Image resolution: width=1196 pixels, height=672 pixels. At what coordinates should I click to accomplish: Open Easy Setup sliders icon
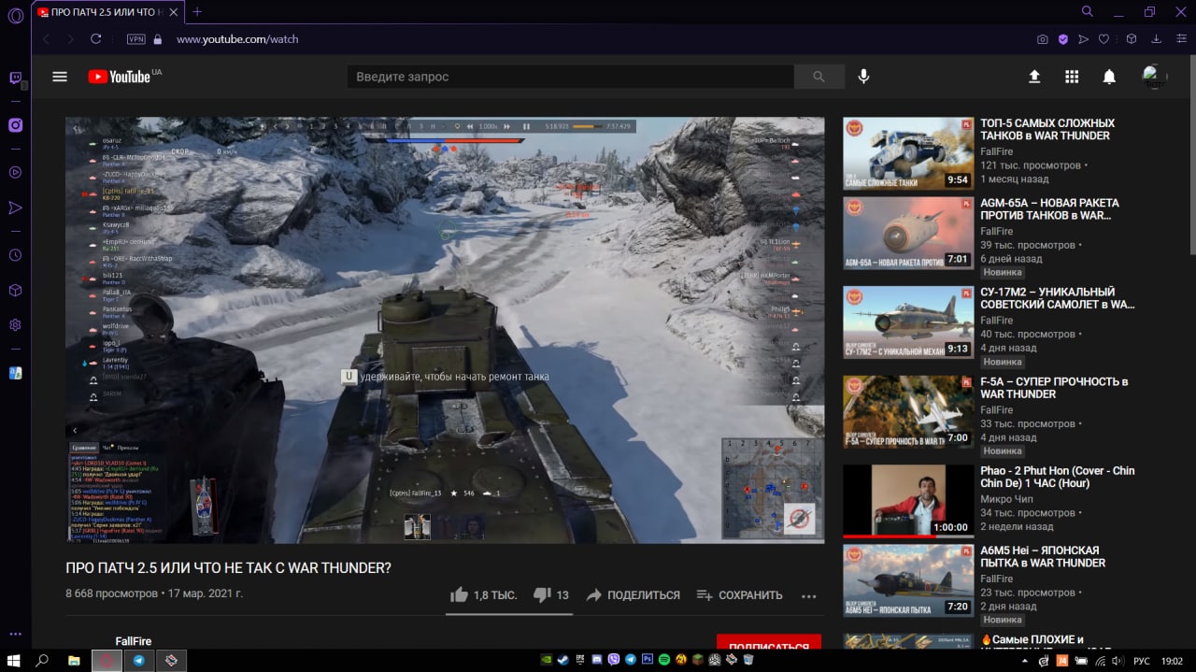click(x=1180, y=39)
